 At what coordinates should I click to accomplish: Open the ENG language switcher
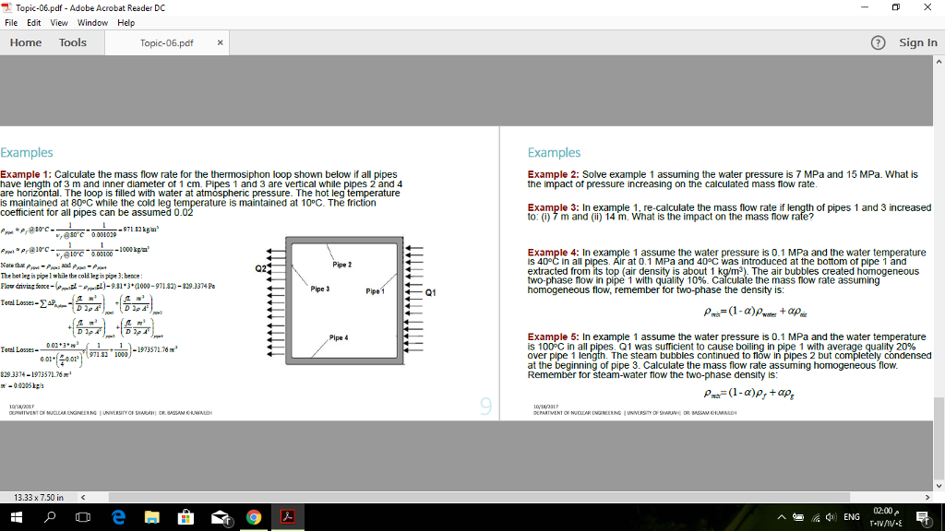coord(852,517)
